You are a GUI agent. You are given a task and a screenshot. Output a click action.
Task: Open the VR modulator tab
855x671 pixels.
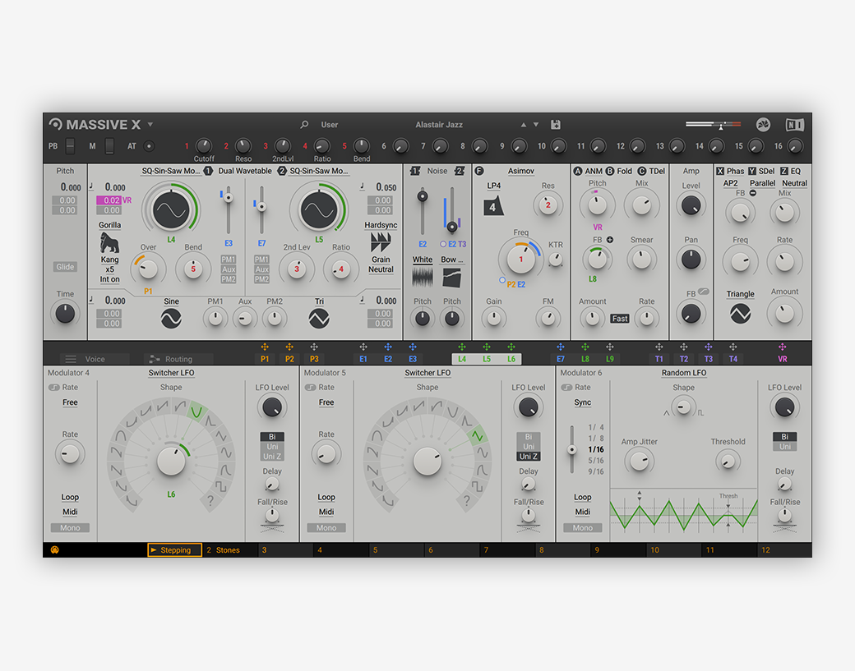point(783,359)
